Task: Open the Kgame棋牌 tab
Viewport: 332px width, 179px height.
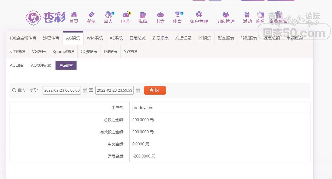Action: (63, 52)
